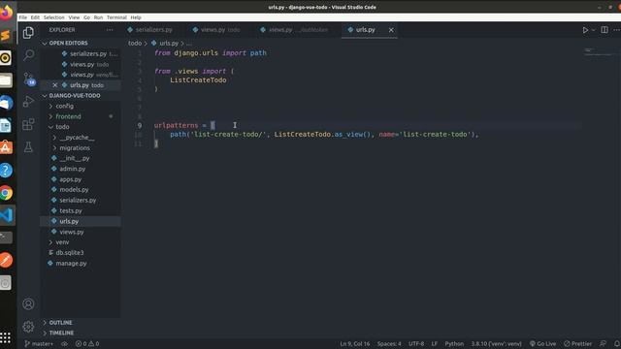
Task: Click Prettier in status bar
Action: tap(578, 344)
